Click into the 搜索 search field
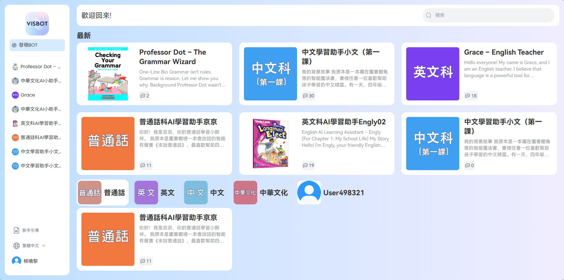Viewport: 564px width, 280px height. [488, 15]
